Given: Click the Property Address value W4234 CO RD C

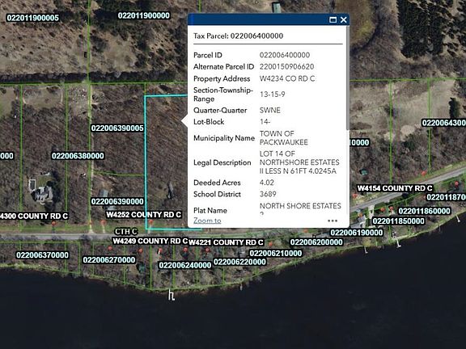Looking at the screenshot, I should click(x=287, y=78).
